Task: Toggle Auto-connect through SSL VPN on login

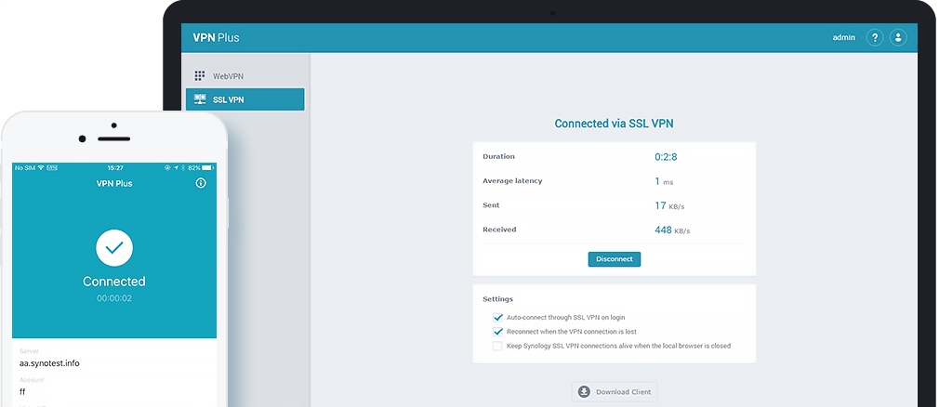Action: tap(497, 317)
